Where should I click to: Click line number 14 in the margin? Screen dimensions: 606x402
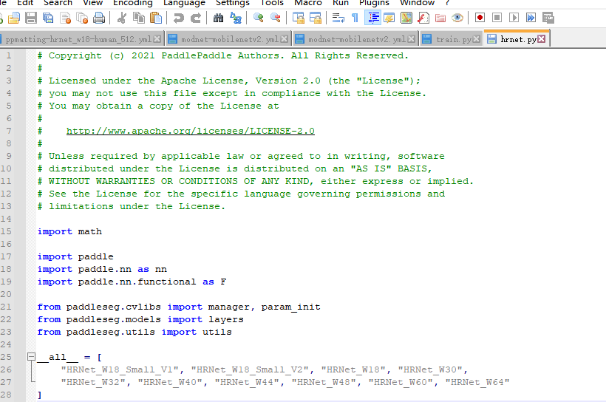click(6, 219)
